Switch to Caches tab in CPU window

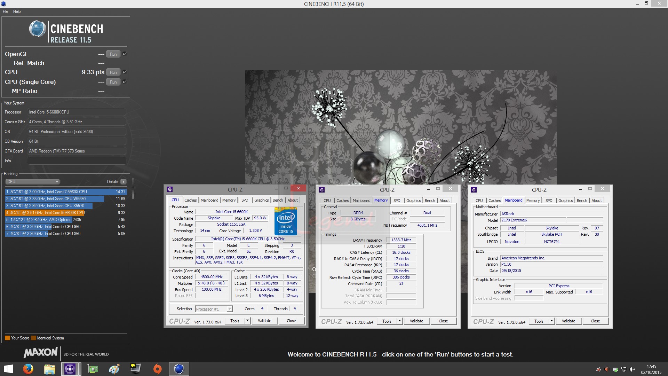coord(191,200)
